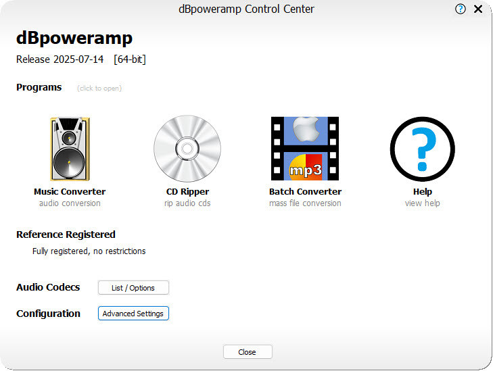Image resolution: width=493 pixels, height=371 pixels.
Task: Open Batch Converter film strip icon
Action: click(305, 149)
